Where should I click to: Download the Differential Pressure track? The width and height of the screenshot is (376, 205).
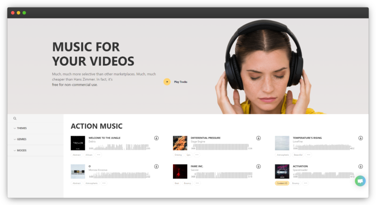258,138
